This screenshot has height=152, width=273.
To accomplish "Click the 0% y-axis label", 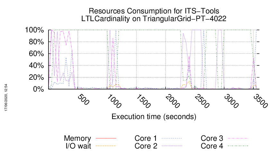I will click(38, 89).
